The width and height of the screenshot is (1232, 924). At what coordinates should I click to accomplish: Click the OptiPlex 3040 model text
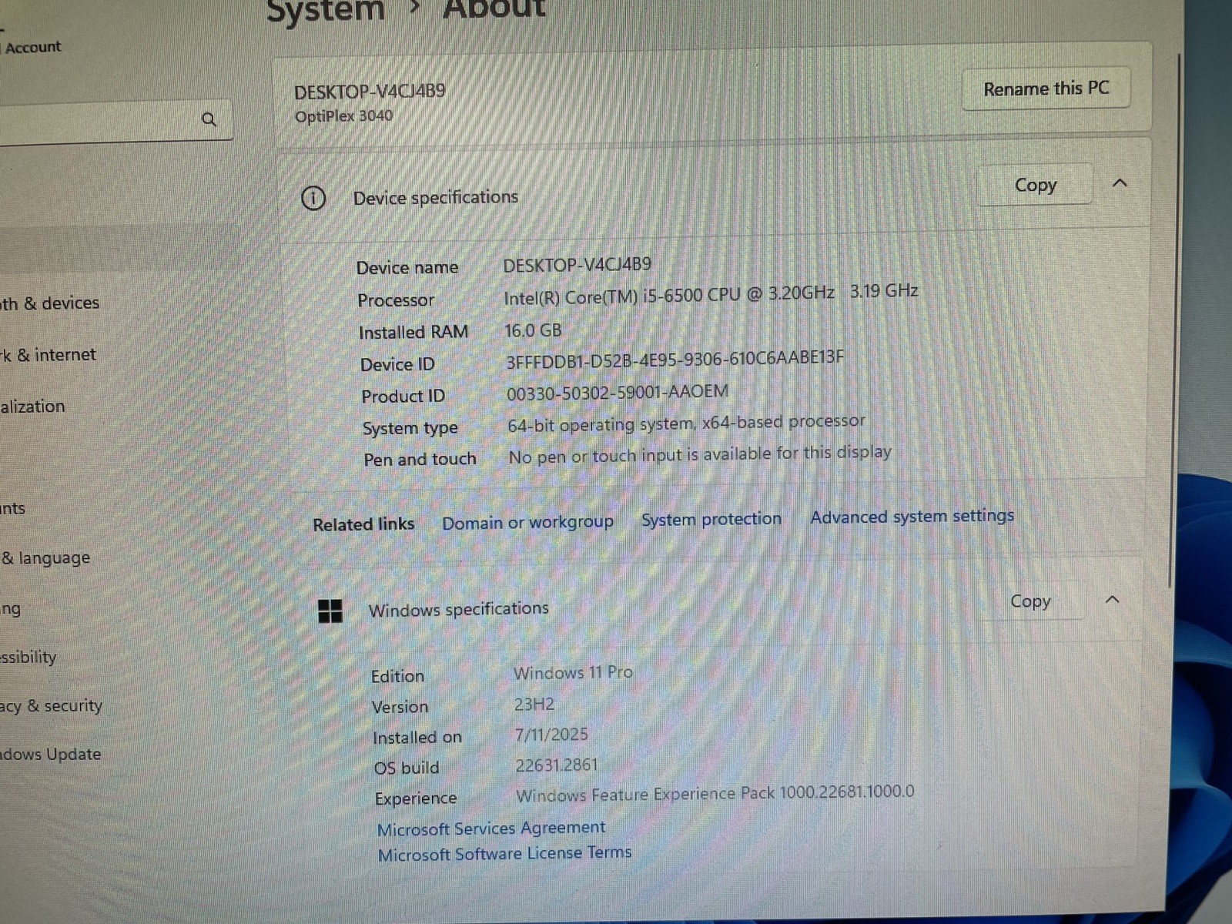pyautogui.click(x=343, y=116)
